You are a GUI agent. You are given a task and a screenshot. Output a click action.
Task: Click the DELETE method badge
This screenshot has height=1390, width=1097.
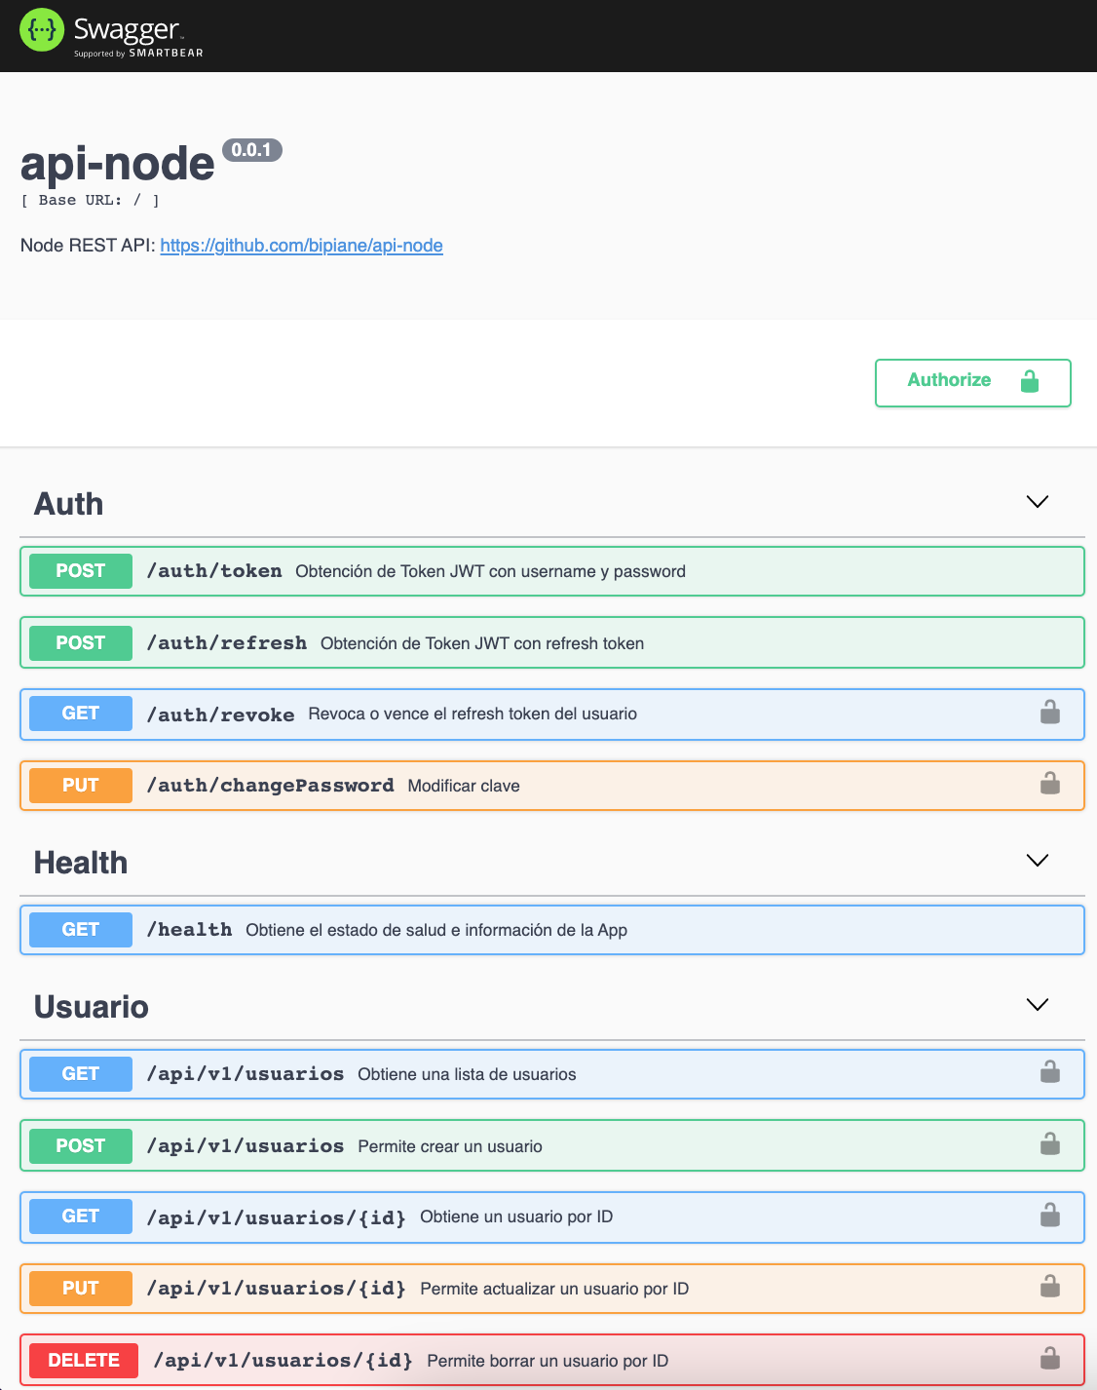point(84,1360)
